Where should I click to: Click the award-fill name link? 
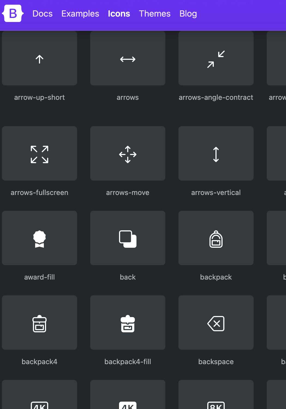(x=39, y=277)
